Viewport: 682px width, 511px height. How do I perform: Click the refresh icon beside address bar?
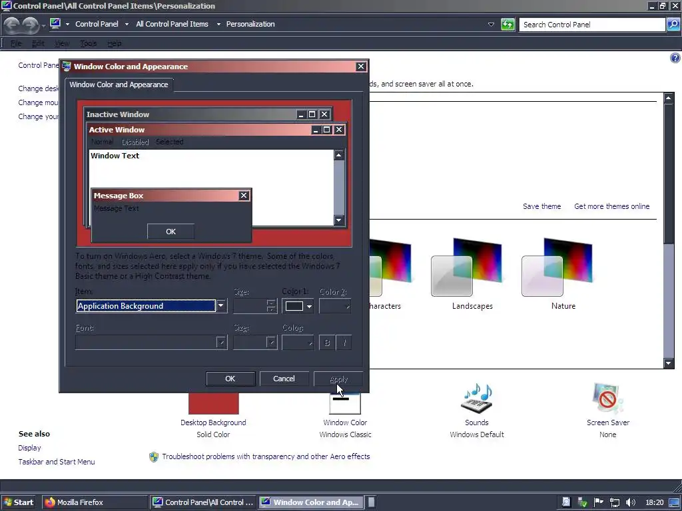[508, 25]
